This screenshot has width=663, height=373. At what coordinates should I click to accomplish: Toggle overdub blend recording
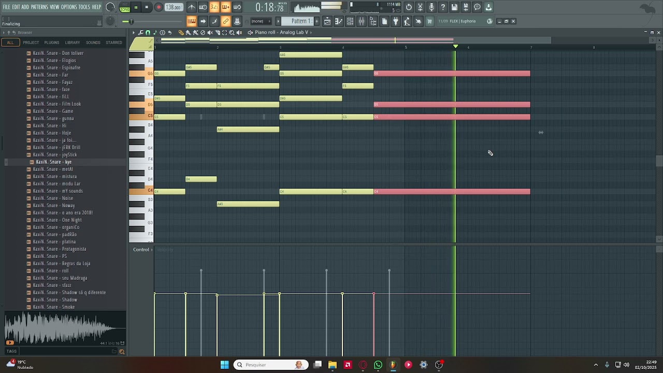225,7
